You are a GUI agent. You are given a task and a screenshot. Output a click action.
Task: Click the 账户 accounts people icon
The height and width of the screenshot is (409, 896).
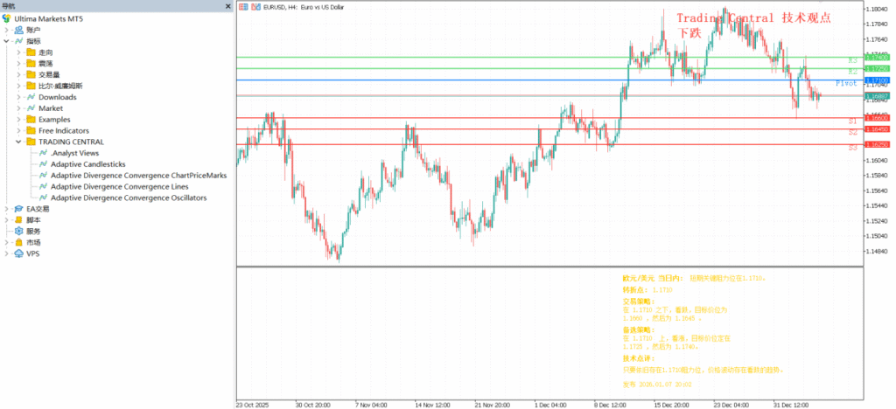point(19,30)
